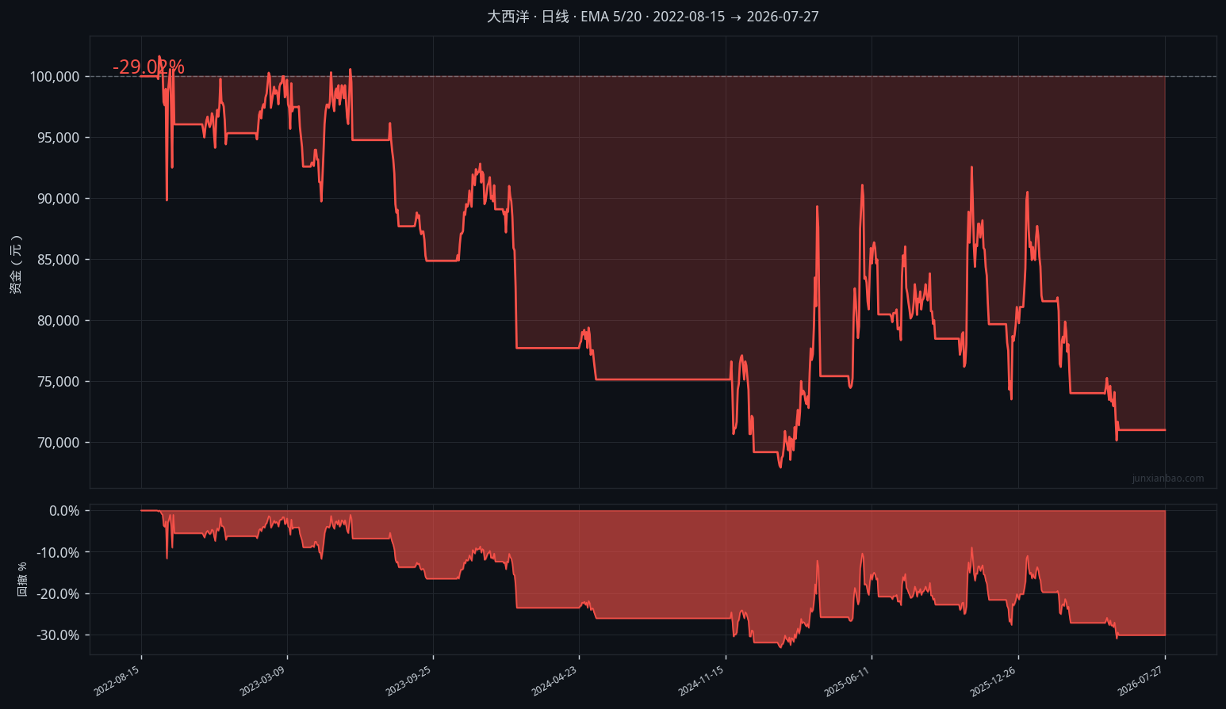Click the -29.02% return label
Image resolution: width=1226 pixels, height=709 pixels.
tap(148, 67)
